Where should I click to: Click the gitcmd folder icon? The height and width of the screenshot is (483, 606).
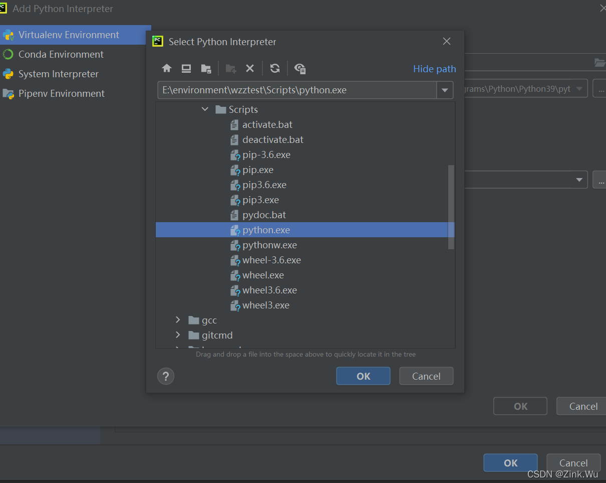point(194,335)
